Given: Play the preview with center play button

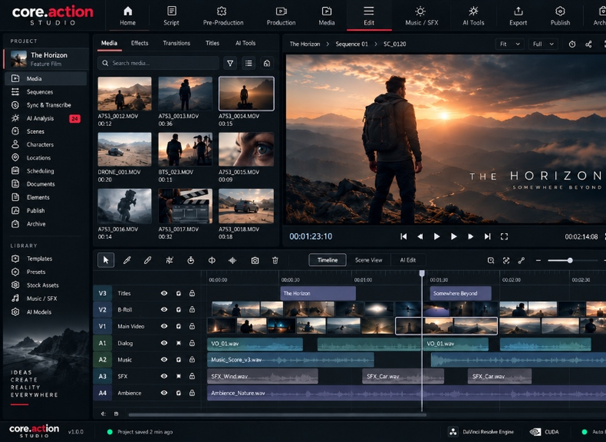Looking at the screenshot, I should (x=453, y=236).
